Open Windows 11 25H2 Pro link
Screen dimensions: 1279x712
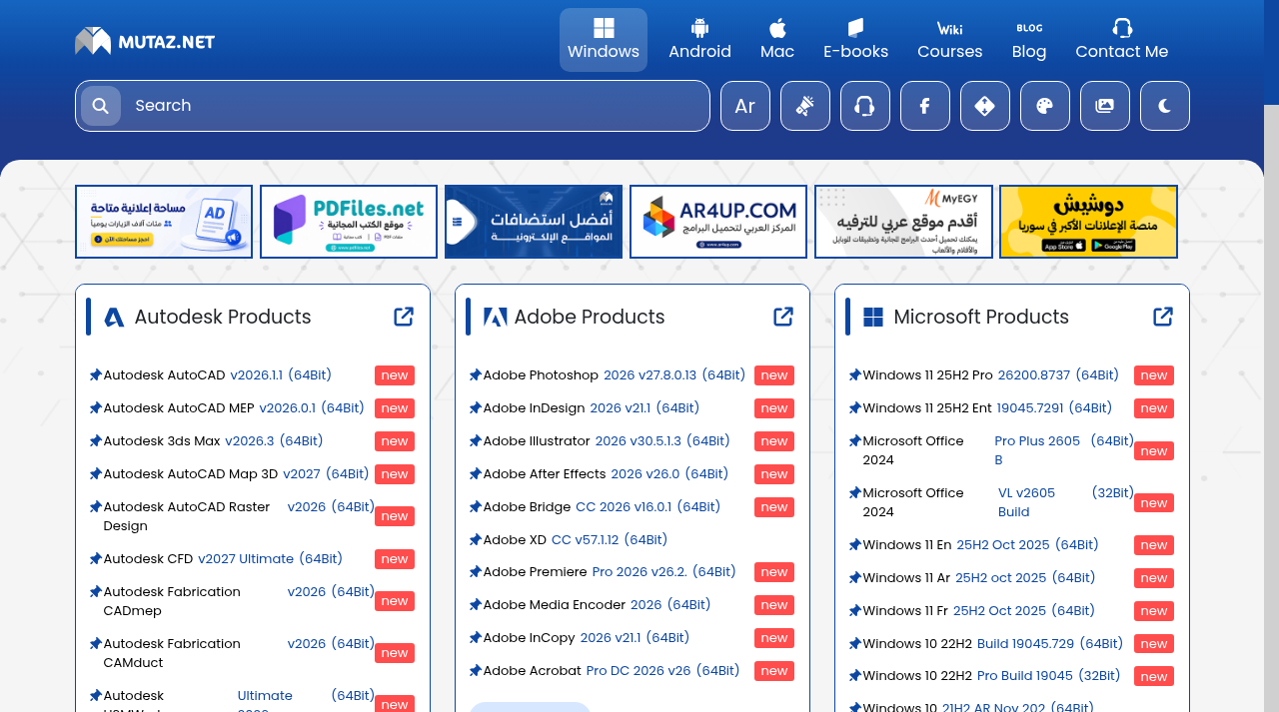point(990,375)
